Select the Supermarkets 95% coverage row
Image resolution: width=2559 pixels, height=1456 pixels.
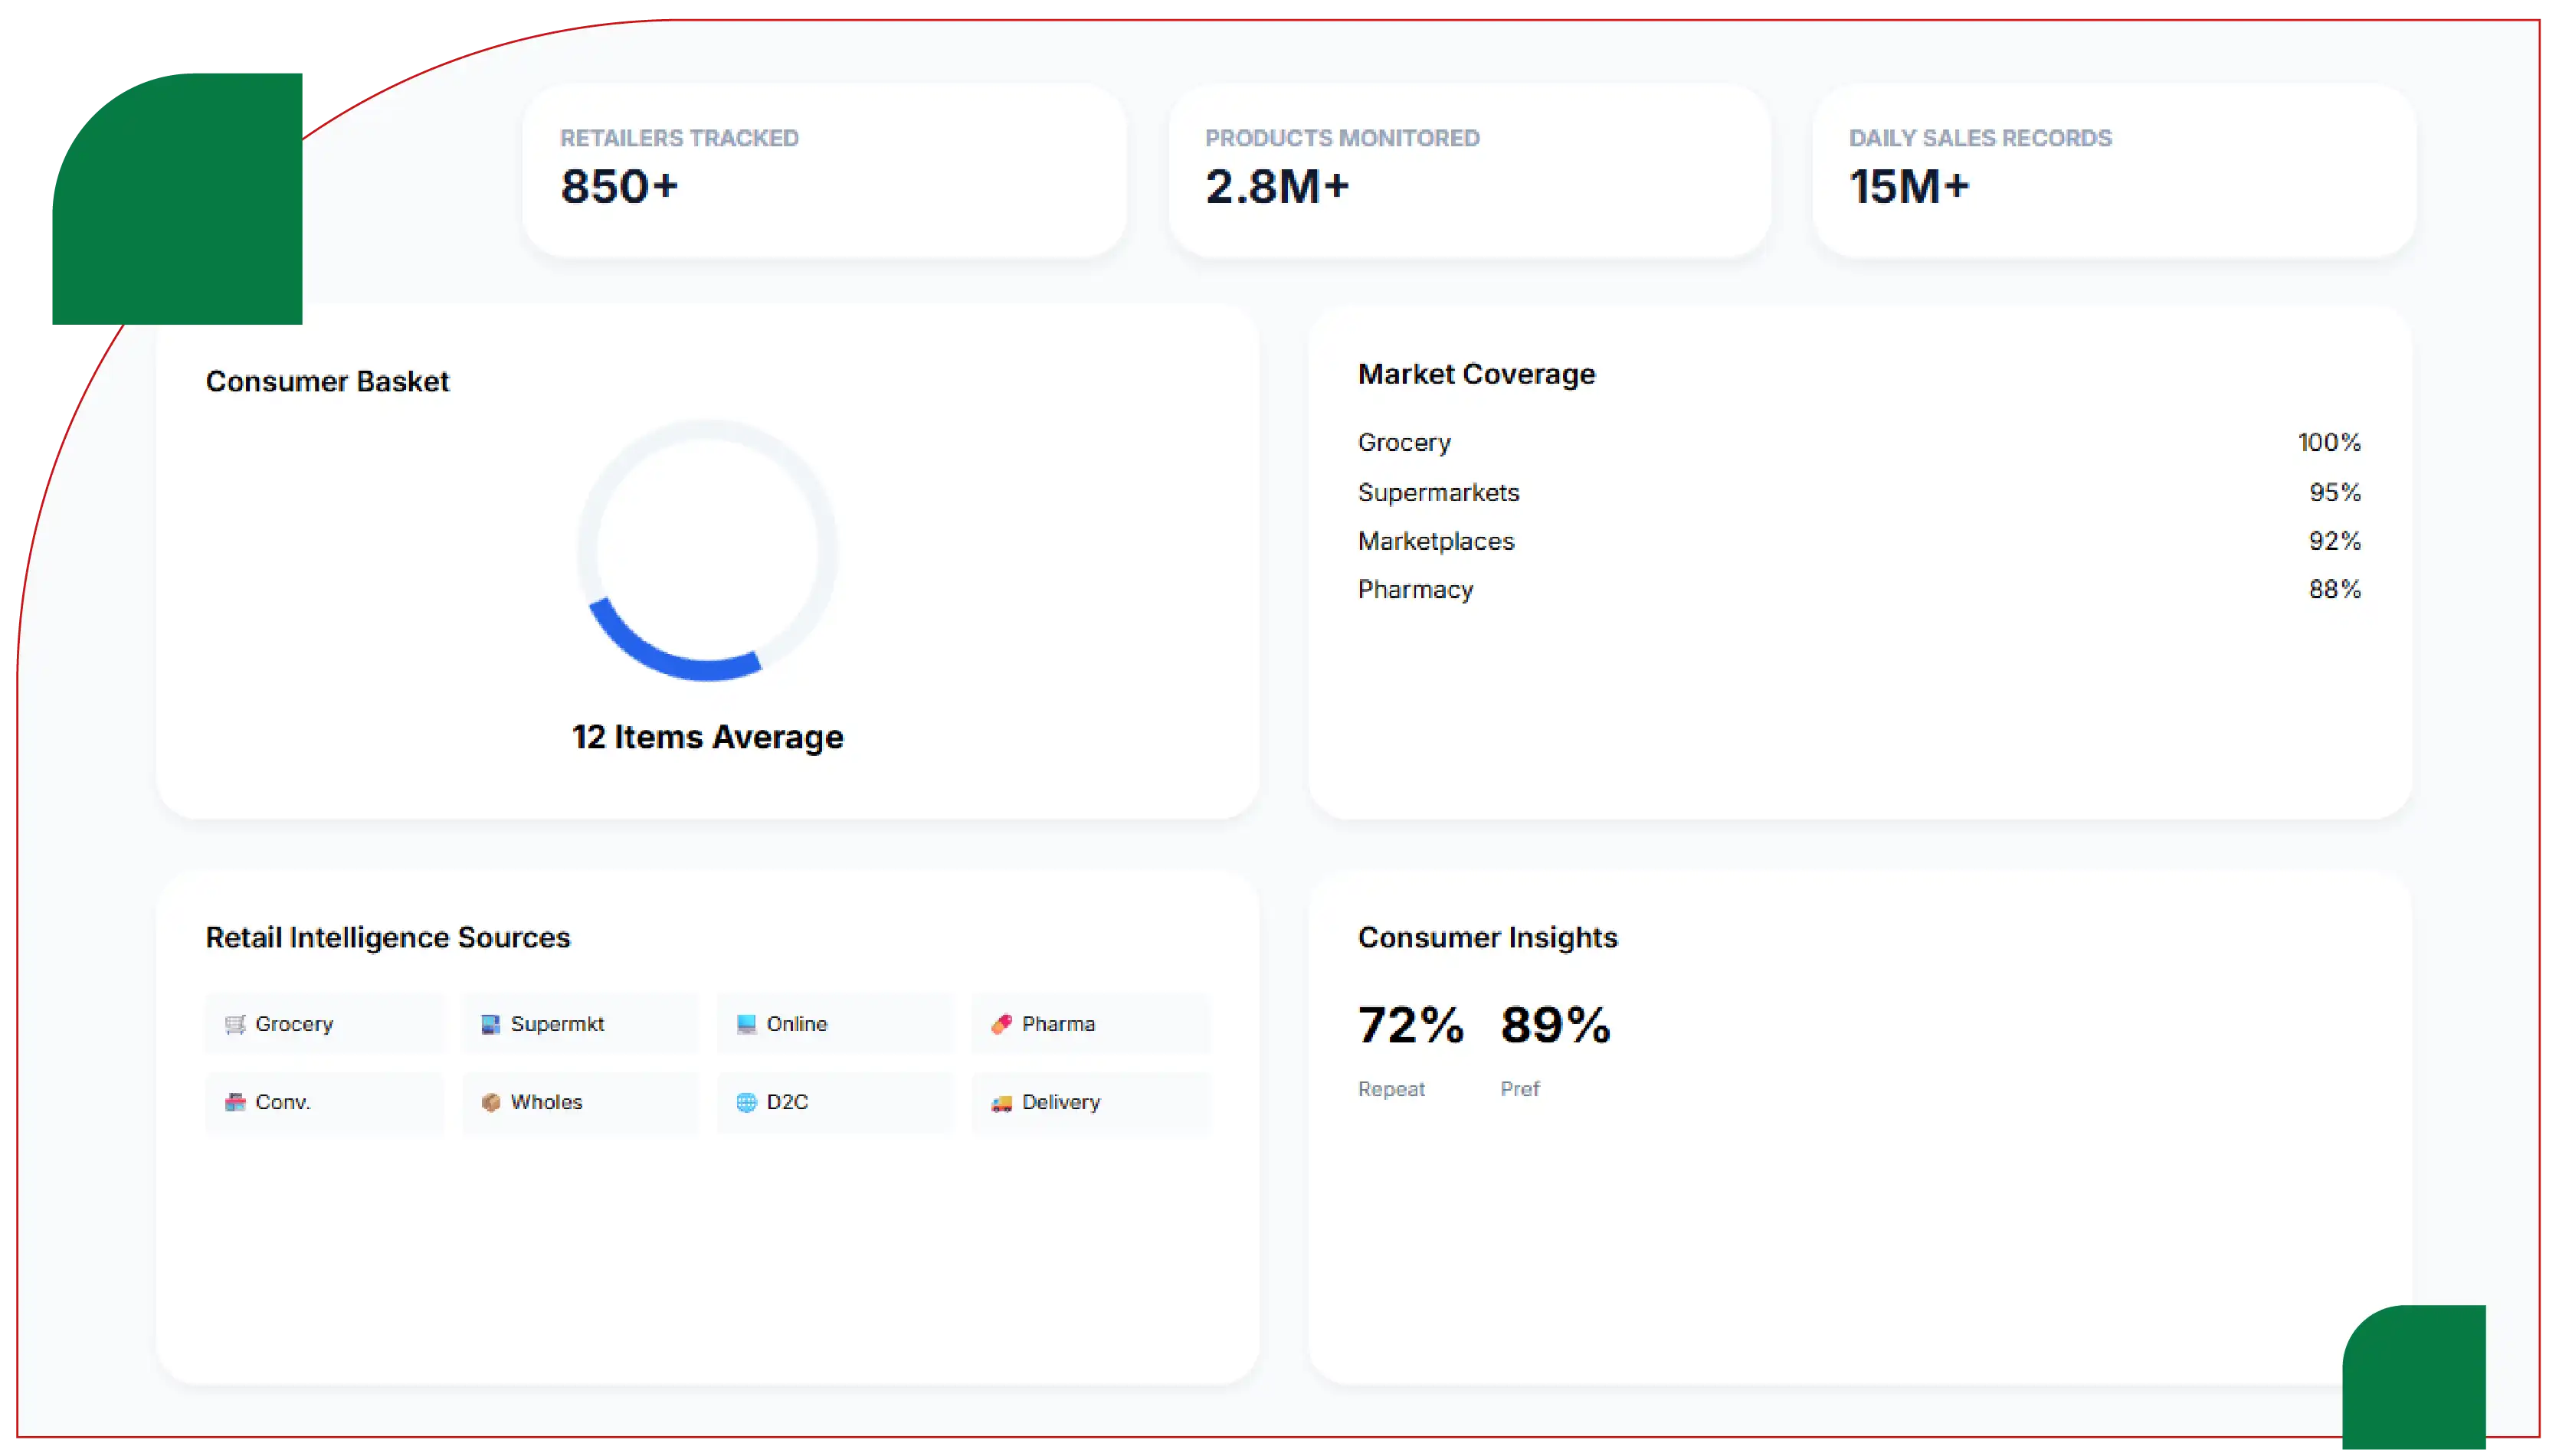click(x=1859, y=492)
